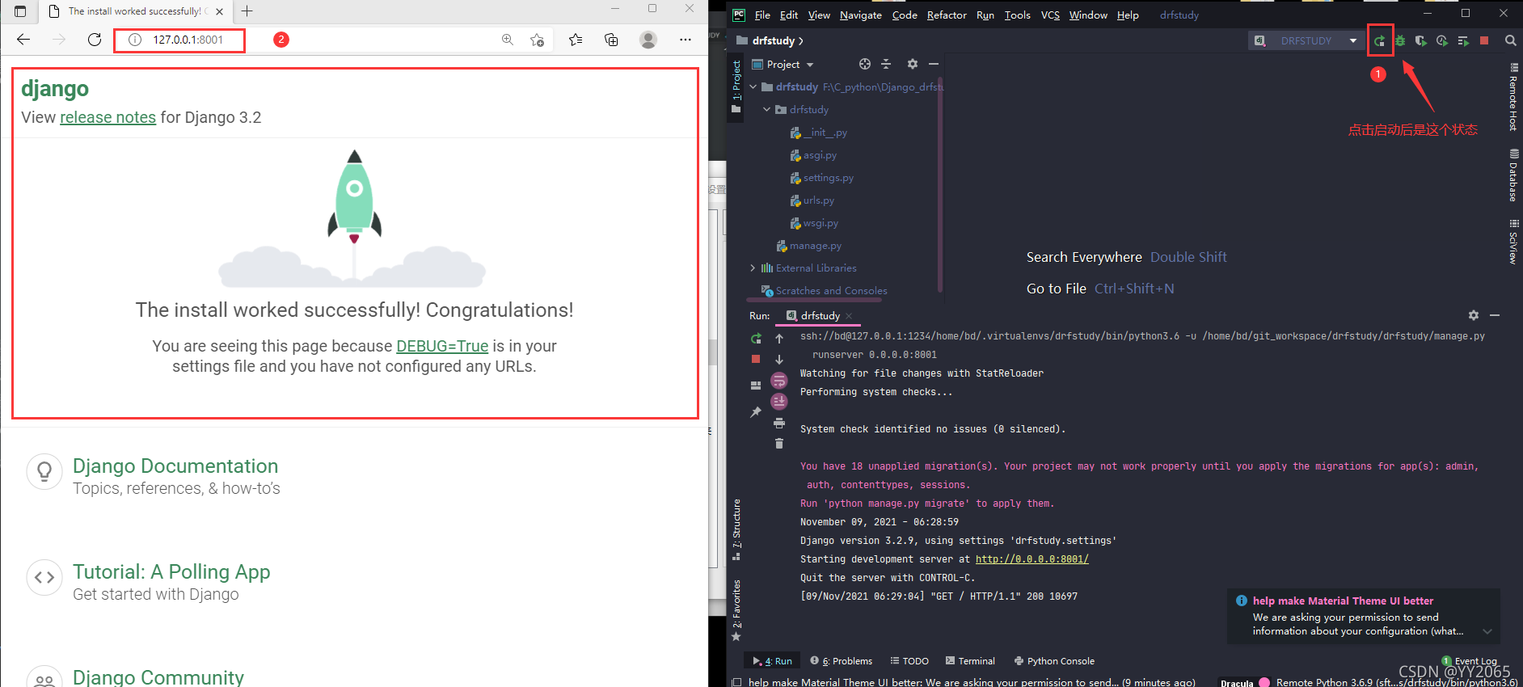Restore layout icon in Run panel

[x=756, y=386]
